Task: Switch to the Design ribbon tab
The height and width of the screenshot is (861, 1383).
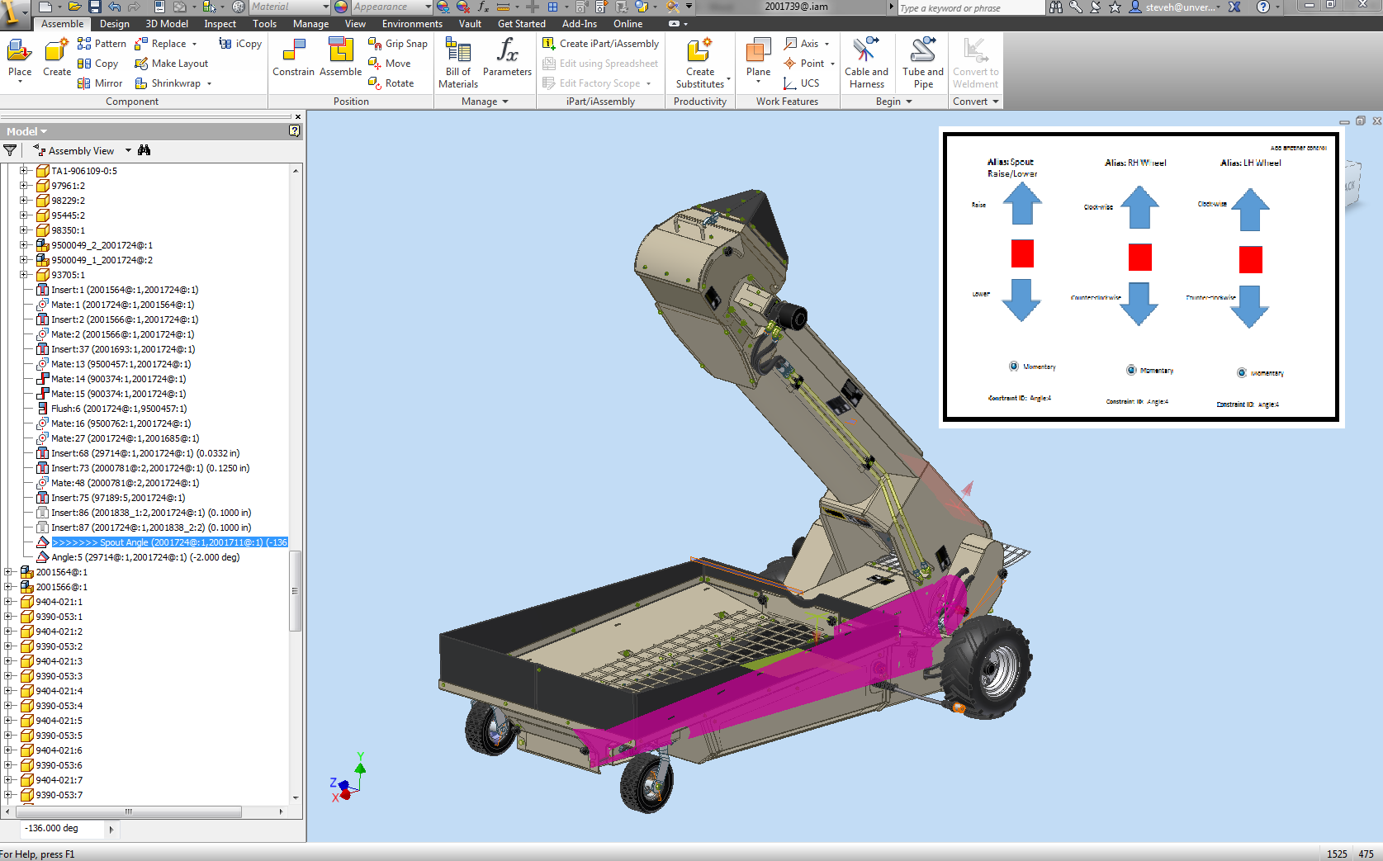Action: pyautogui.click(x=114, y=24)
